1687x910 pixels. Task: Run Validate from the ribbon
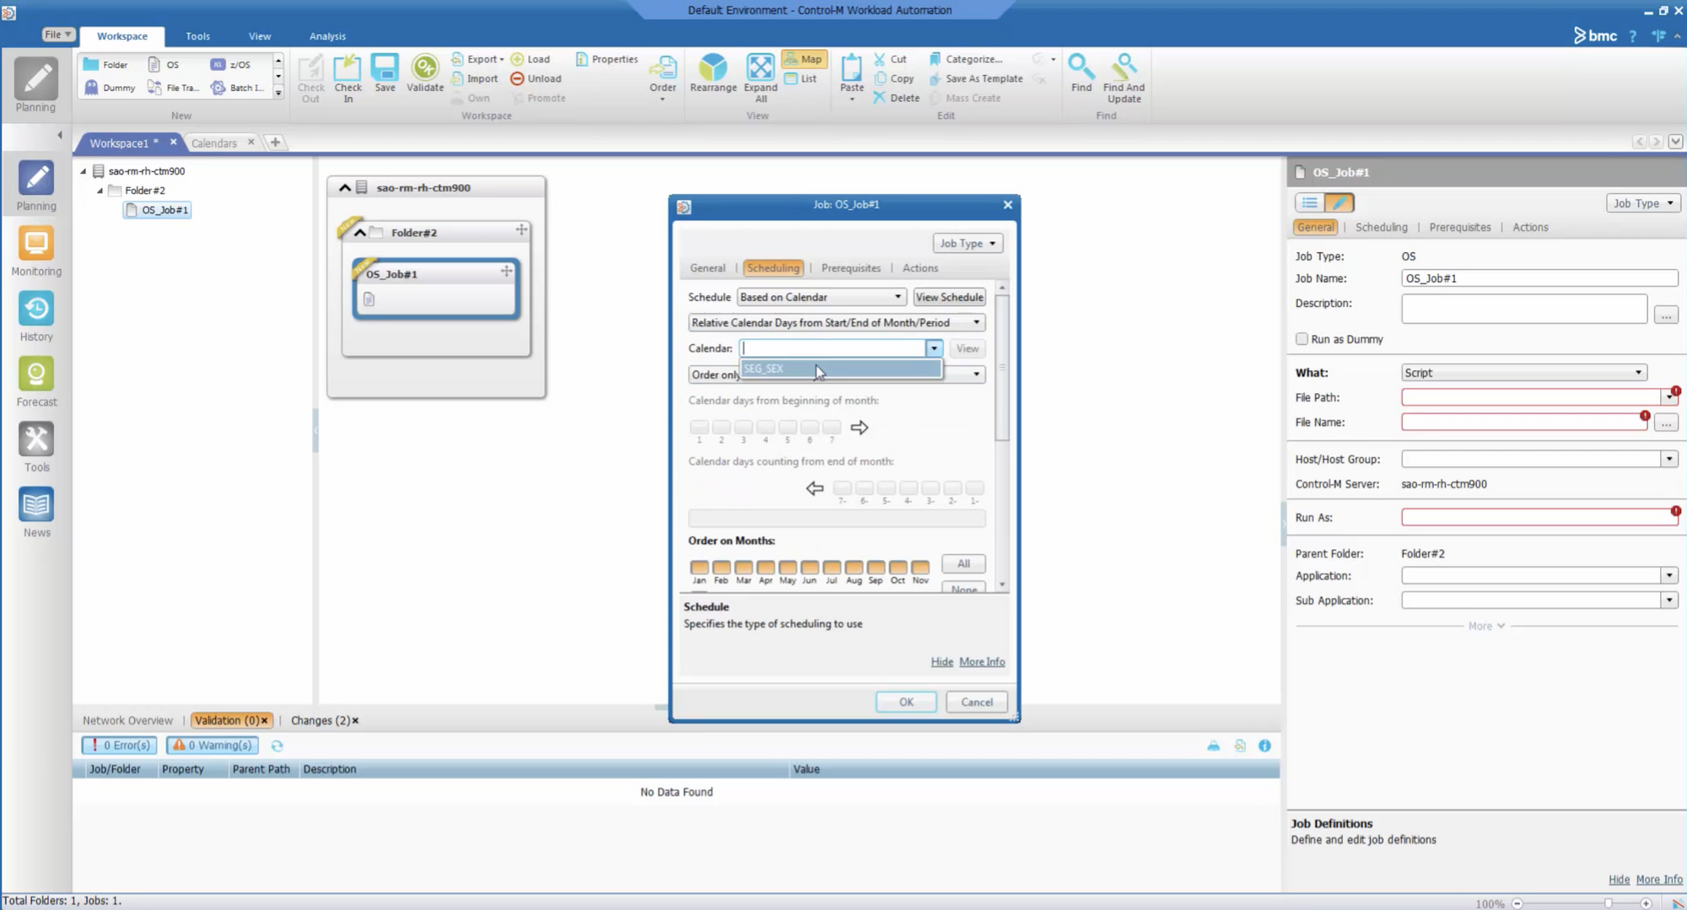(424, 73)
